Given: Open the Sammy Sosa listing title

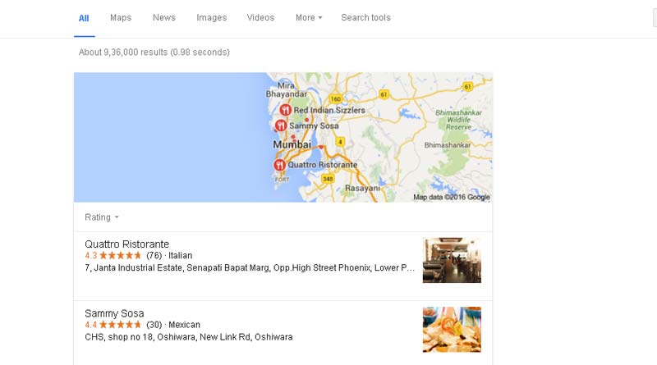Looking at the screenshot, I should (x=114, y=313).
